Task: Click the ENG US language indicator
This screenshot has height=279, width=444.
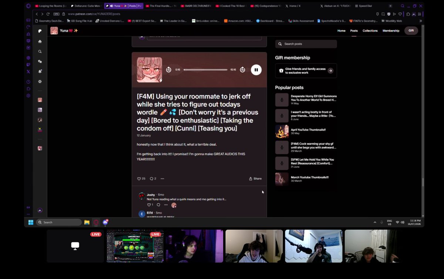Action: [389, 222]
